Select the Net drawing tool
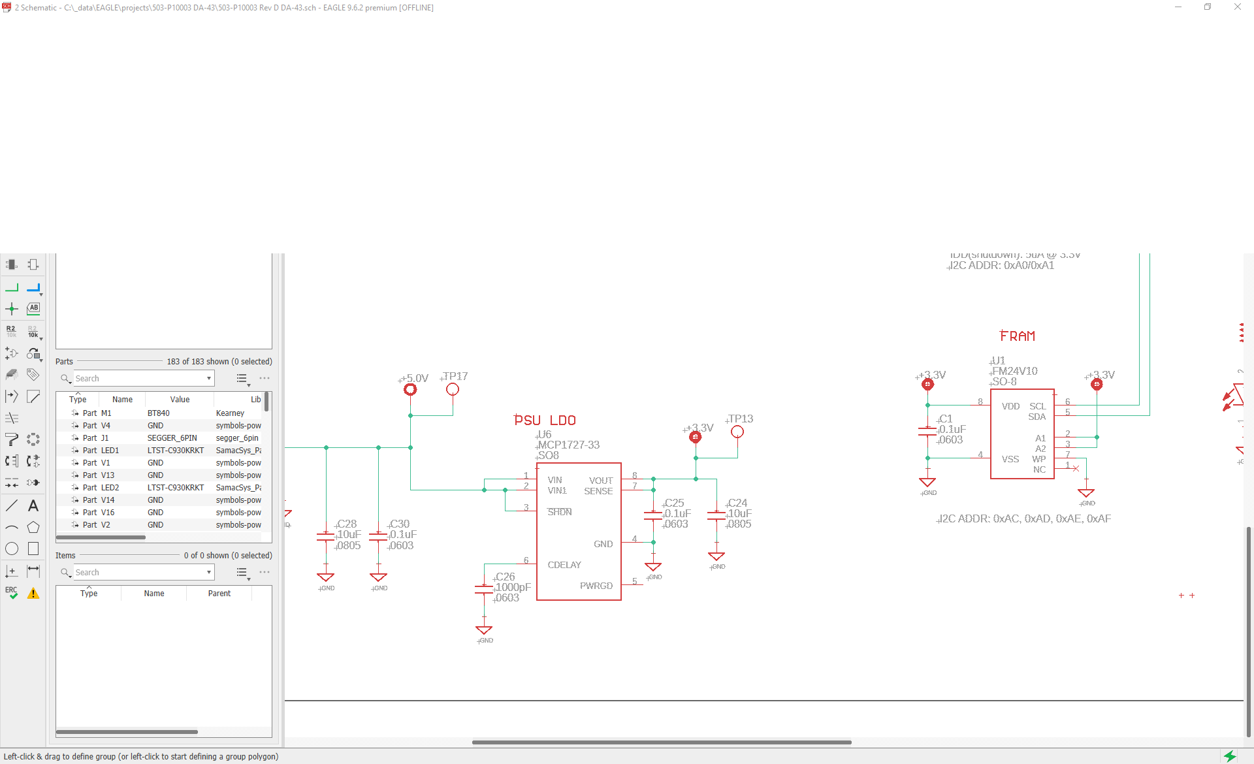The width and height of the screenshot is (1254, 764). tap(11, 287)
